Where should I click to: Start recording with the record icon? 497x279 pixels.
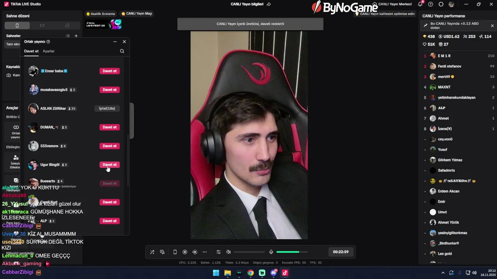(185, 252)
